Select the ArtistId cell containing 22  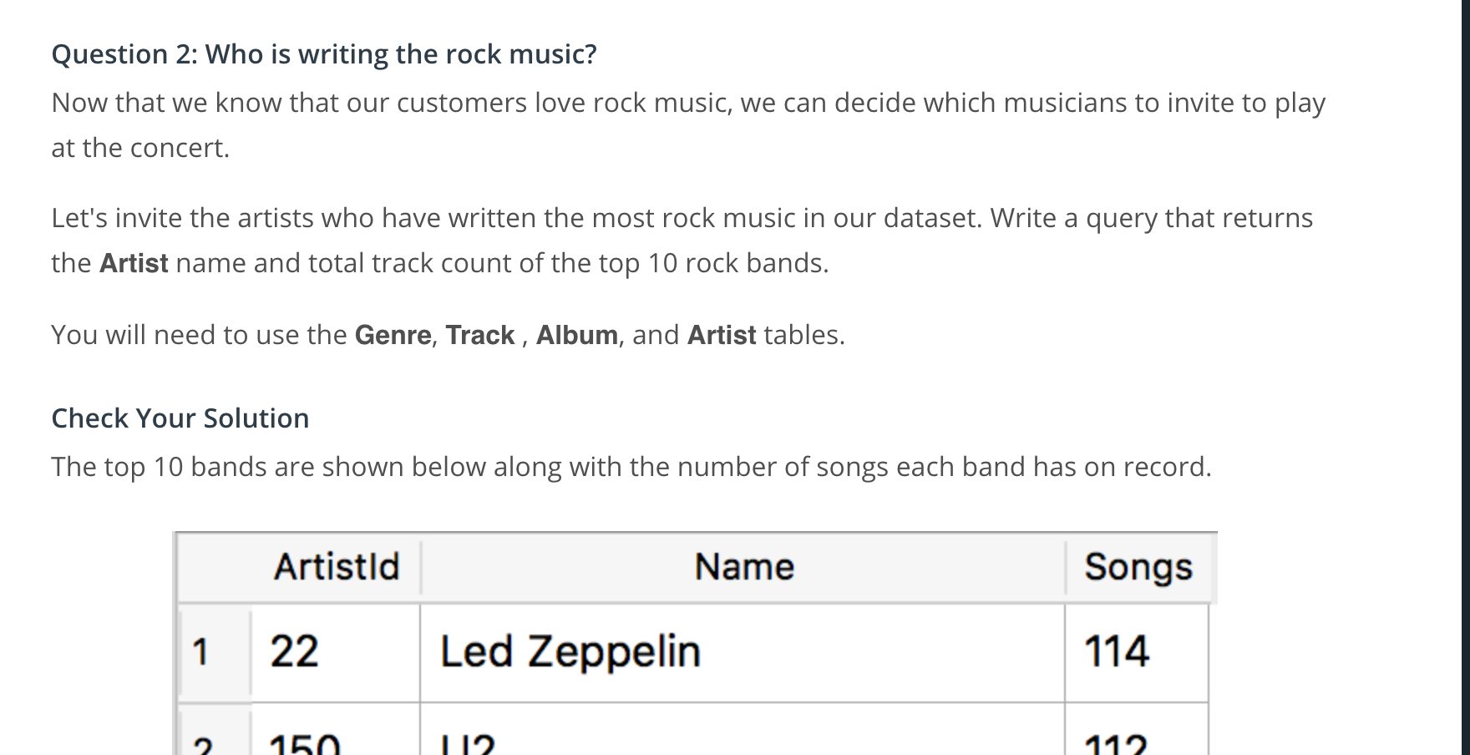[x=336, y=652]
